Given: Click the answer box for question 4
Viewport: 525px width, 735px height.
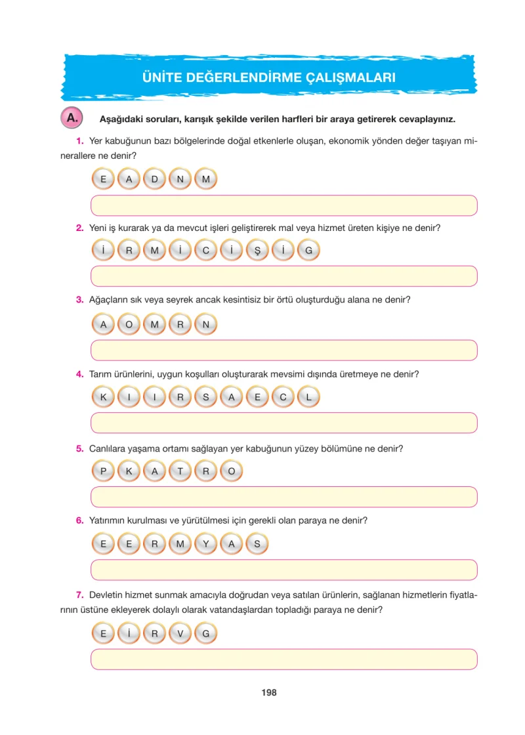Looking at the screenshot, I should (284, 423).
